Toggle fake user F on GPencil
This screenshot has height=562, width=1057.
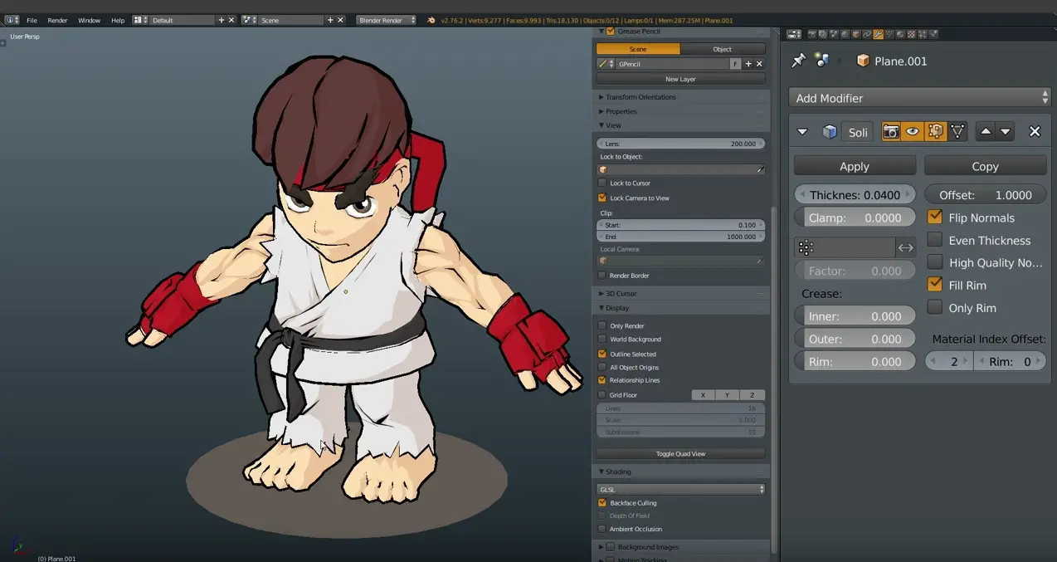[x=736, y=64]
